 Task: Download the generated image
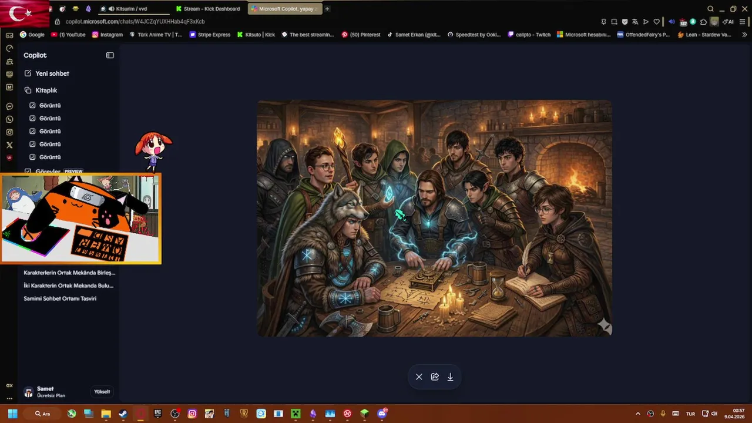450,377
